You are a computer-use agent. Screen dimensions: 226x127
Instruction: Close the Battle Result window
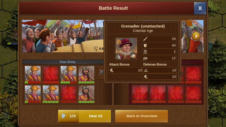click(200, 8)
